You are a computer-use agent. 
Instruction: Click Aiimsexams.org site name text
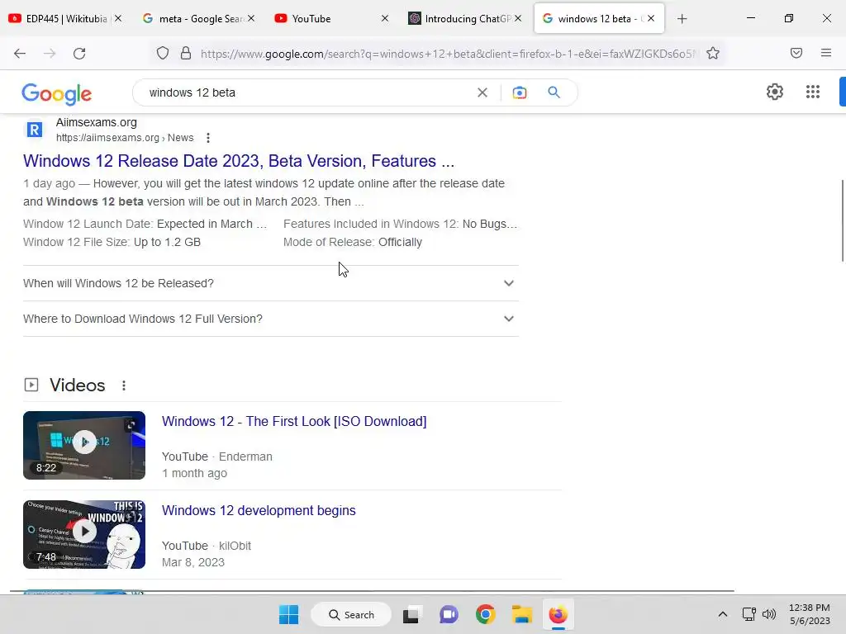97,122
